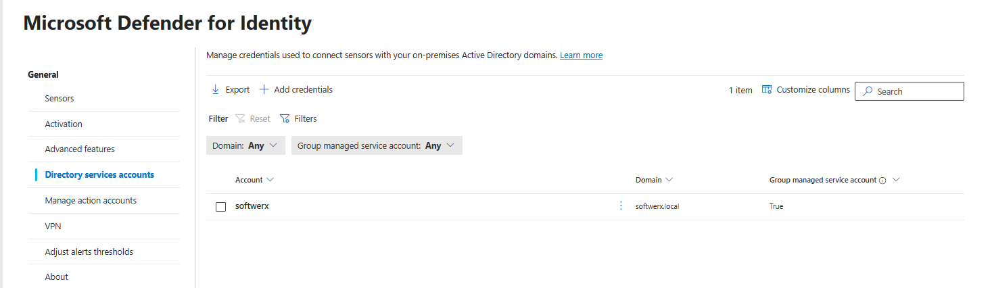Click the softwerx account name
This screenshot has height=288, width=992.
click(252, 206)
